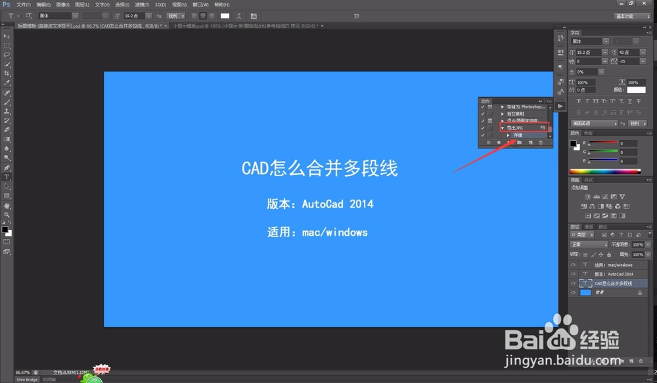Expand the 渐变映射 action
This screenshot has width=657, height=383.
pos(503,114)
